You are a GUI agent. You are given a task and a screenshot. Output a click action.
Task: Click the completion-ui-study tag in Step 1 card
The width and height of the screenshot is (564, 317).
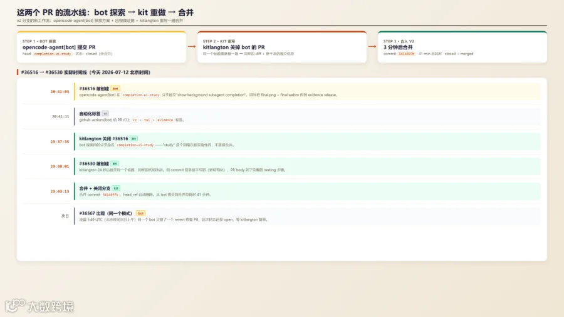click(53, 54)
